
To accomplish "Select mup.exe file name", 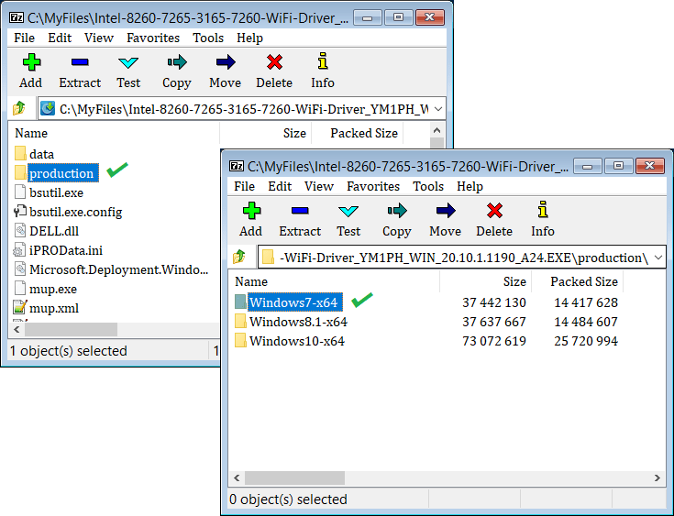I will [53, 289].
